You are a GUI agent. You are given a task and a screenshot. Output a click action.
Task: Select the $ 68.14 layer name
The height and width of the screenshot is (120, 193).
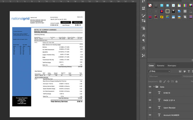(167, 93)
